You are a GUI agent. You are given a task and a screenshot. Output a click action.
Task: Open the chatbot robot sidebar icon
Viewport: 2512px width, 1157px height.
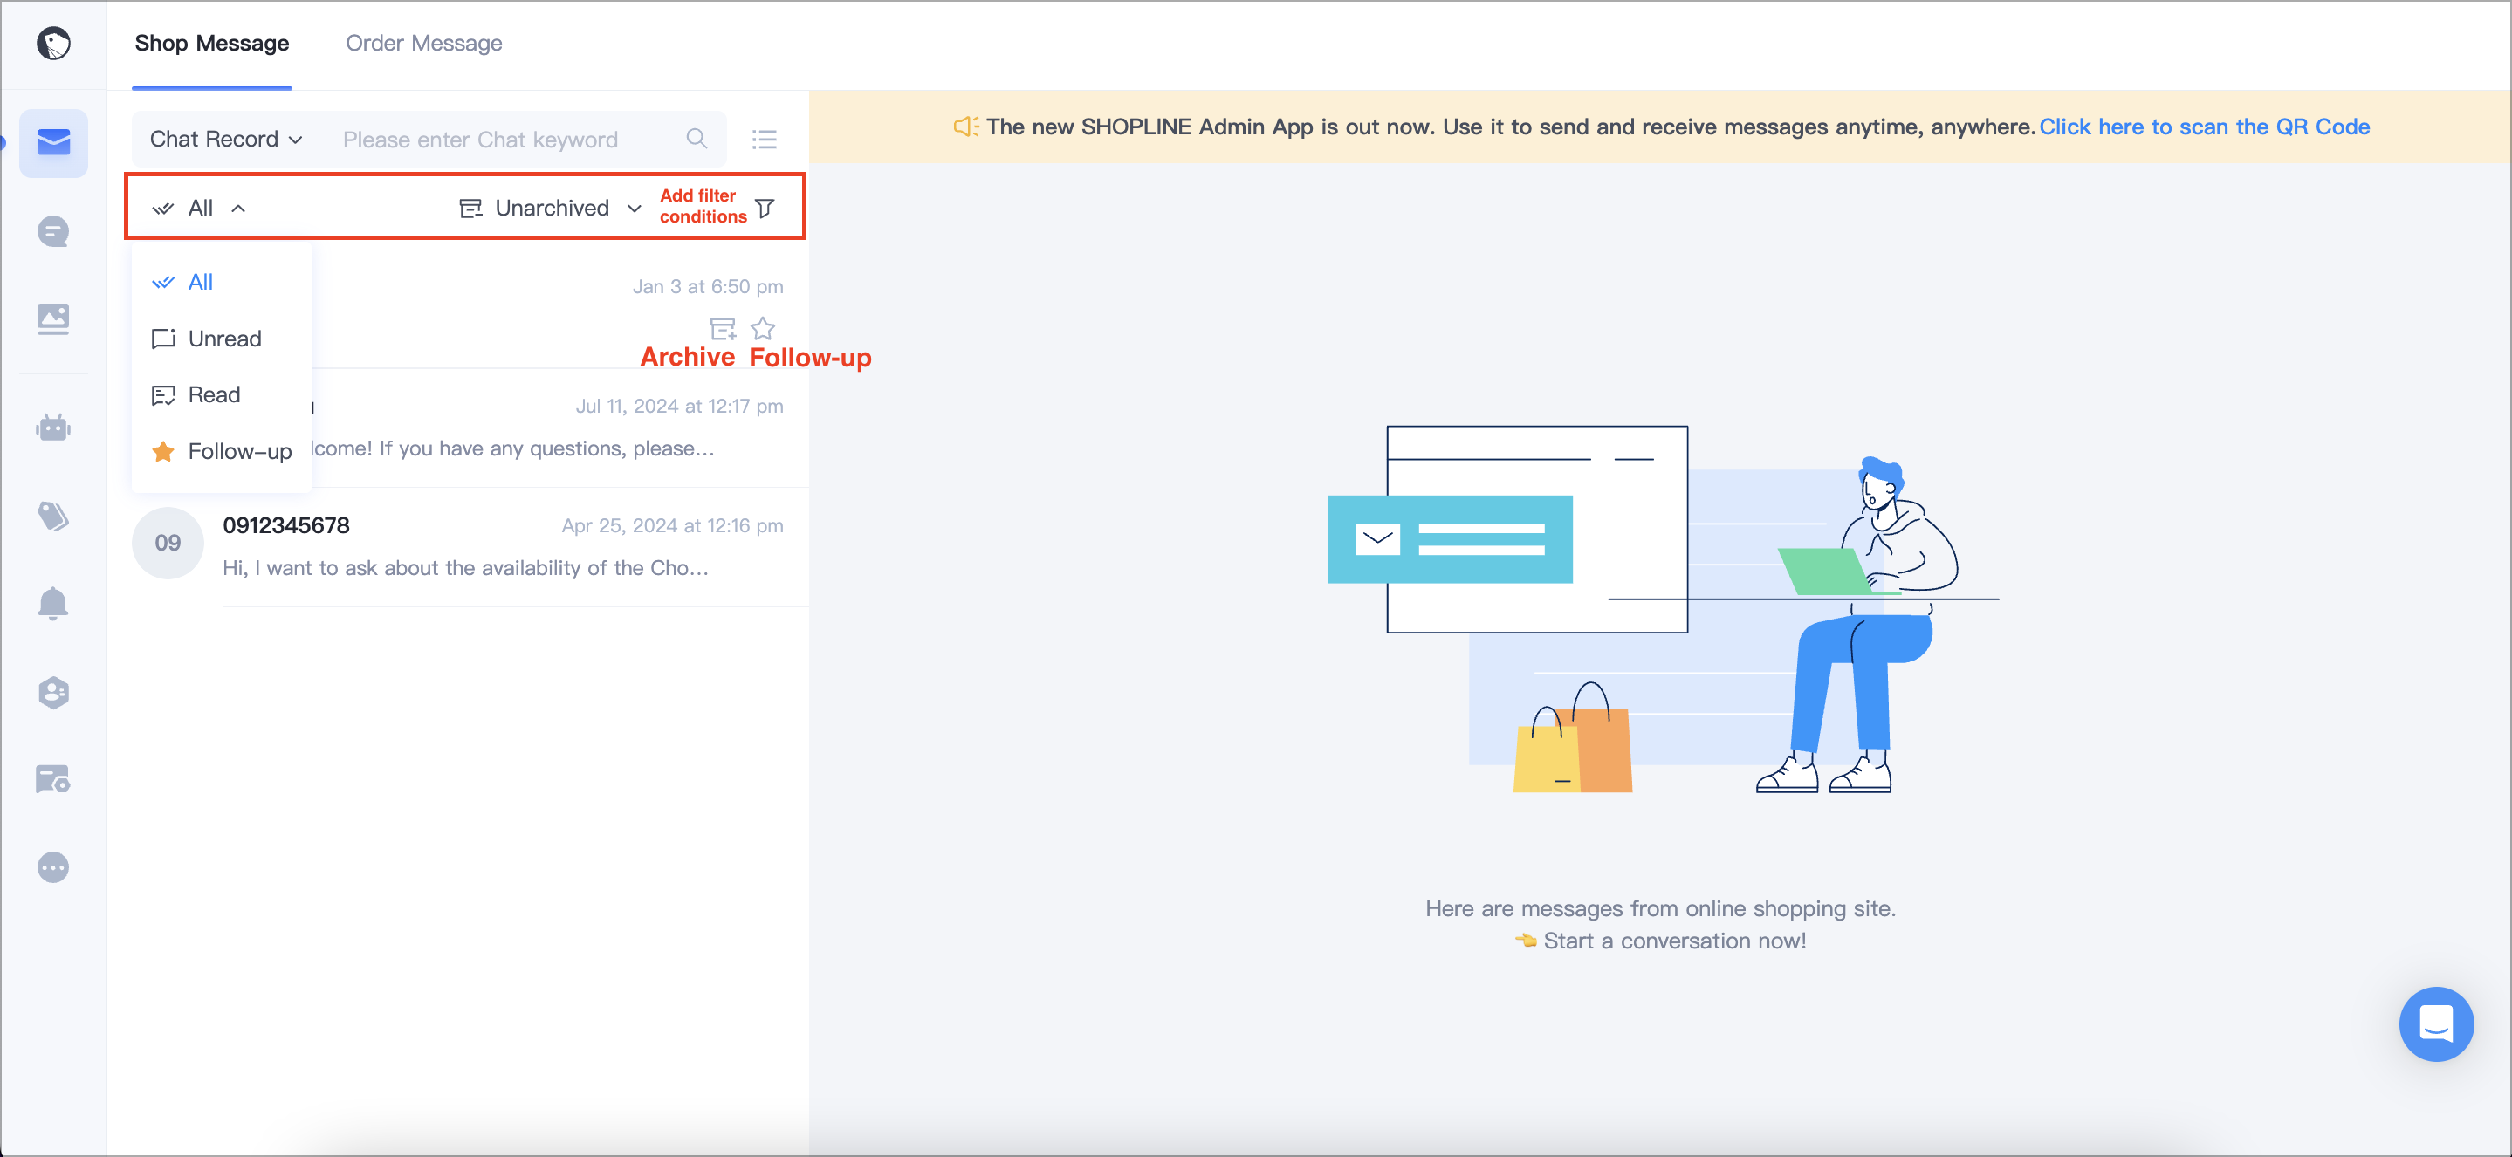coord(53,427)
